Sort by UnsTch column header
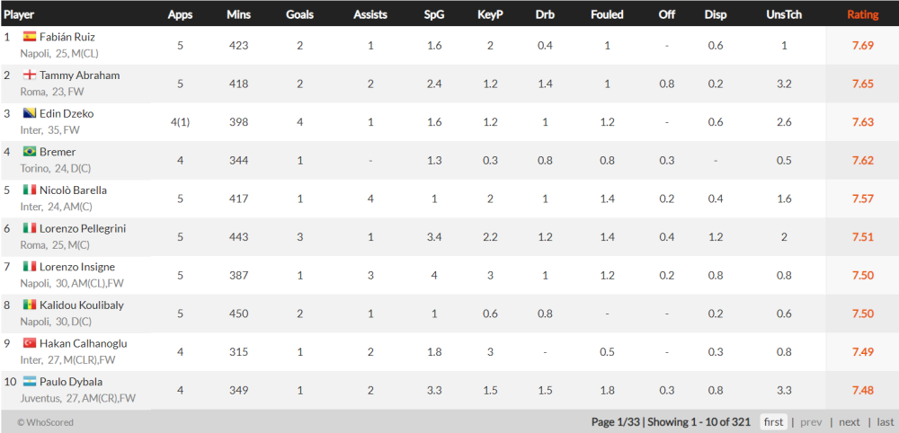This screenshot has height=433, width=899. click(x=784, y=15)
